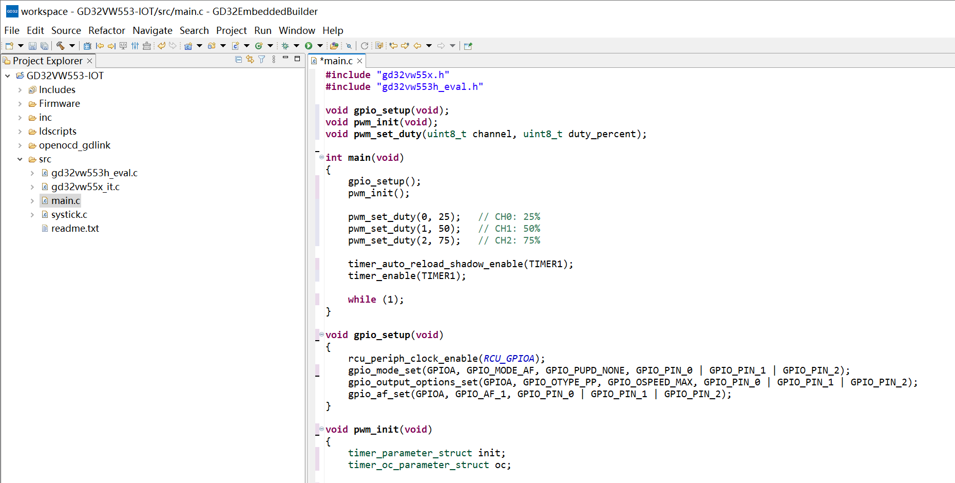Close the main.c editor tab
The image size is (955, 483).
[360, 61]
